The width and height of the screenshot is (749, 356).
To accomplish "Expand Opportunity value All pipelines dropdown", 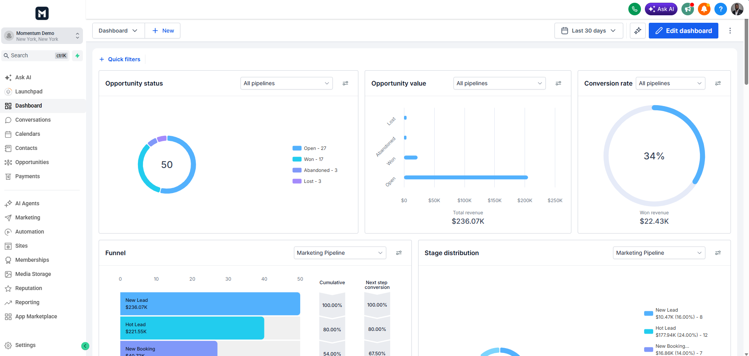I will click(x=499, y=83).
